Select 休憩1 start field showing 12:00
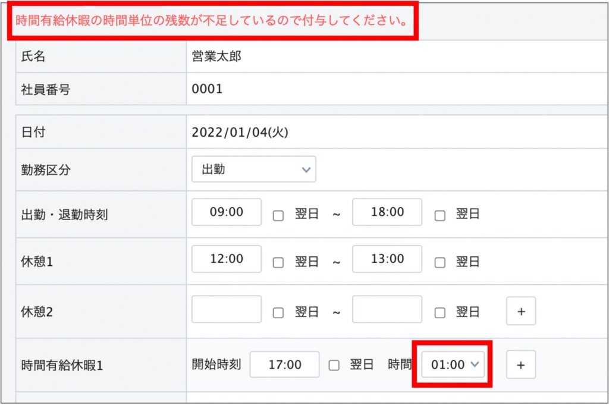The height and width of the screenshot is (405, 609). pos(227,259)
